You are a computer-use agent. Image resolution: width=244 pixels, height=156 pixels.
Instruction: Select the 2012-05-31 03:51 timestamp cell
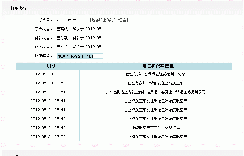(x=48, y=92)
